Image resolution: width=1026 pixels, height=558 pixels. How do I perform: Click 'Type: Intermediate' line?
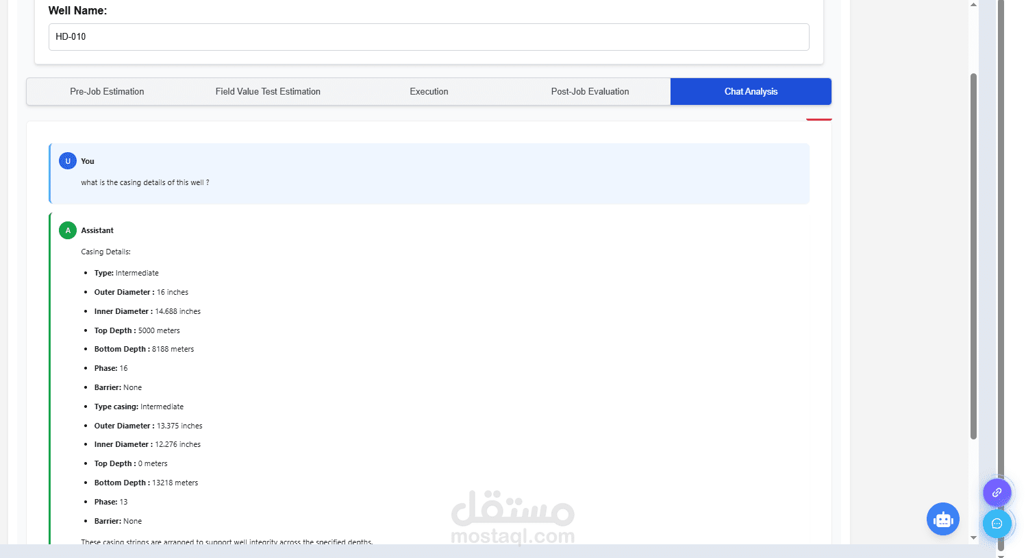coord(126,273)
